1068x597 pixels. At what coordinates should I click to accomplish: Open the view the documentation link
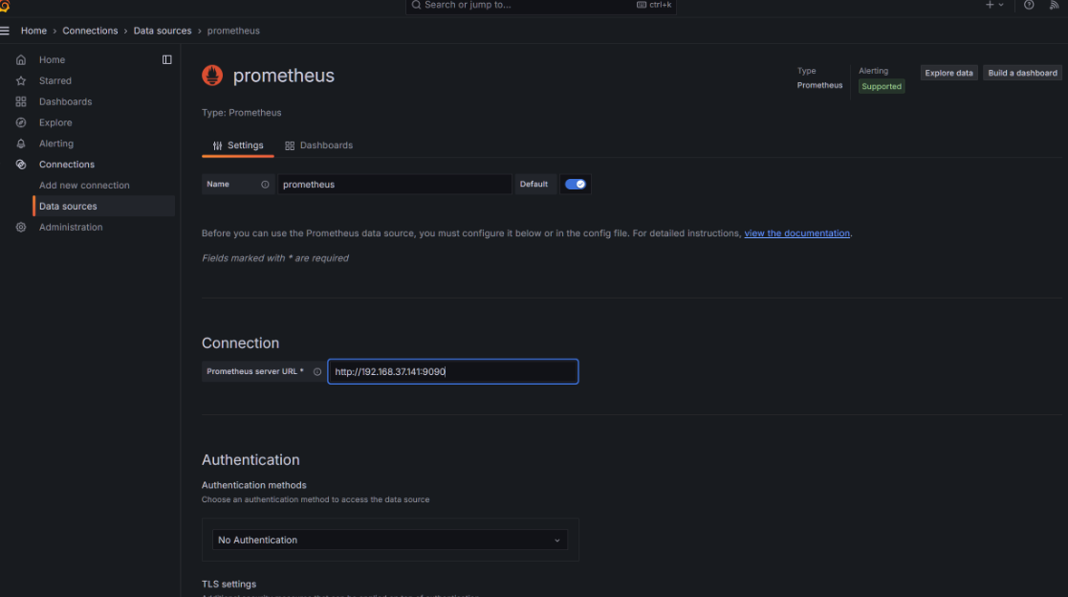pos(796,233)
